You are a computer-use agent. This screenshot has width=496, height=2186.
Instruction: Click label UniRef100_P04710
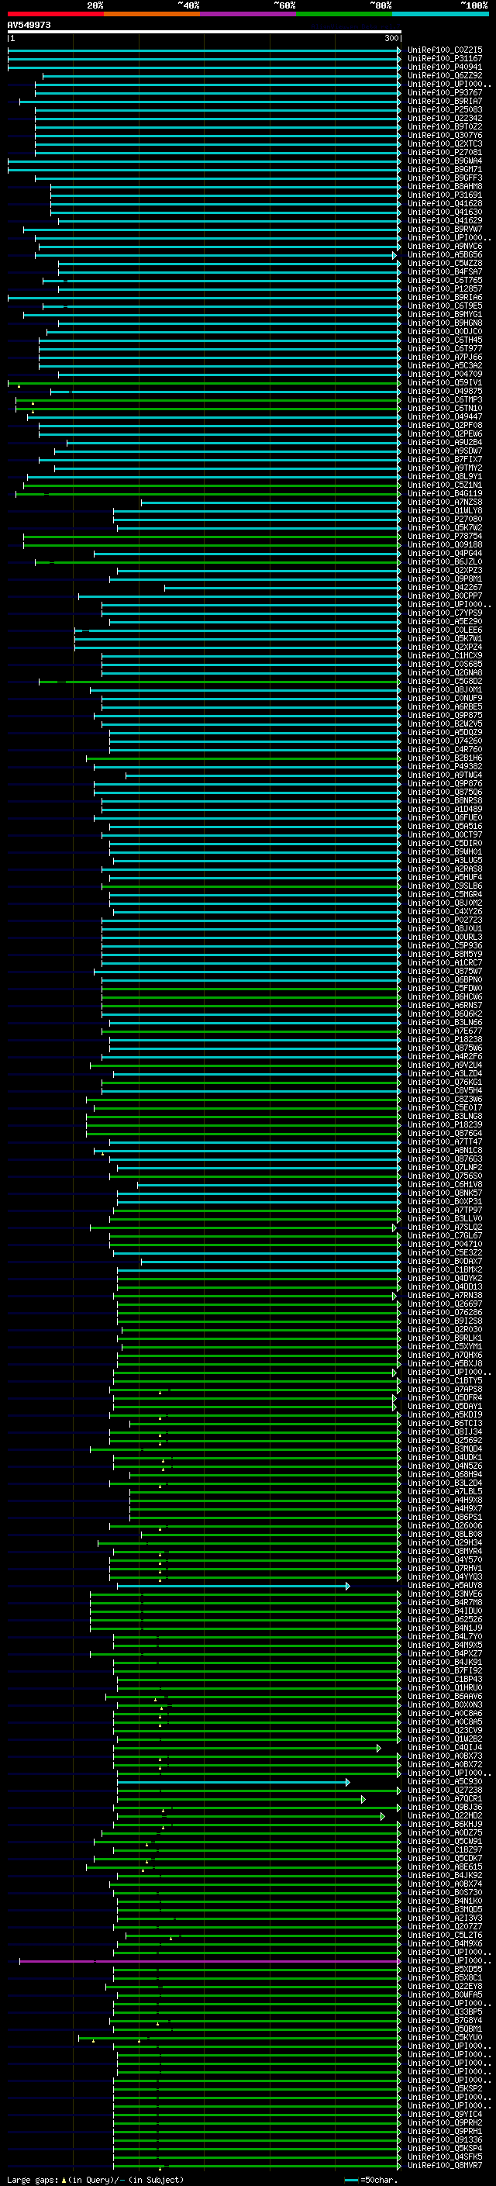coord(445,1244)
